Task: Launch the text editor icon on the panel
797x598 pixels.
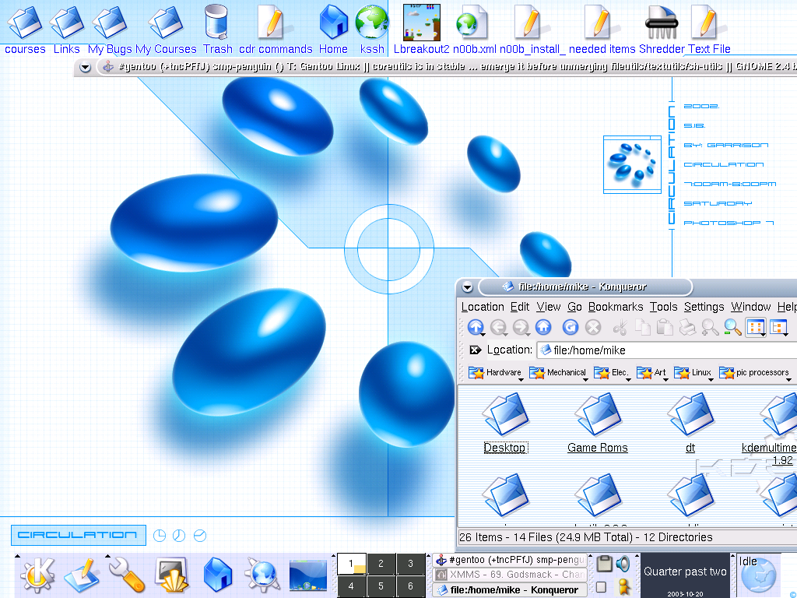Action: (81, 575)
